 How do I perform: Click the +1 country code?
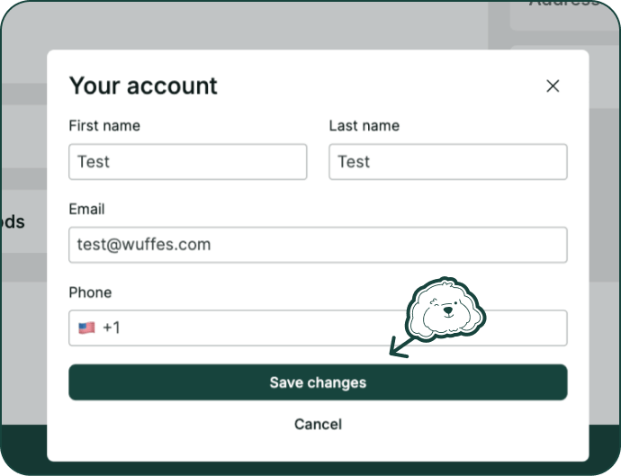click(112, 328)
